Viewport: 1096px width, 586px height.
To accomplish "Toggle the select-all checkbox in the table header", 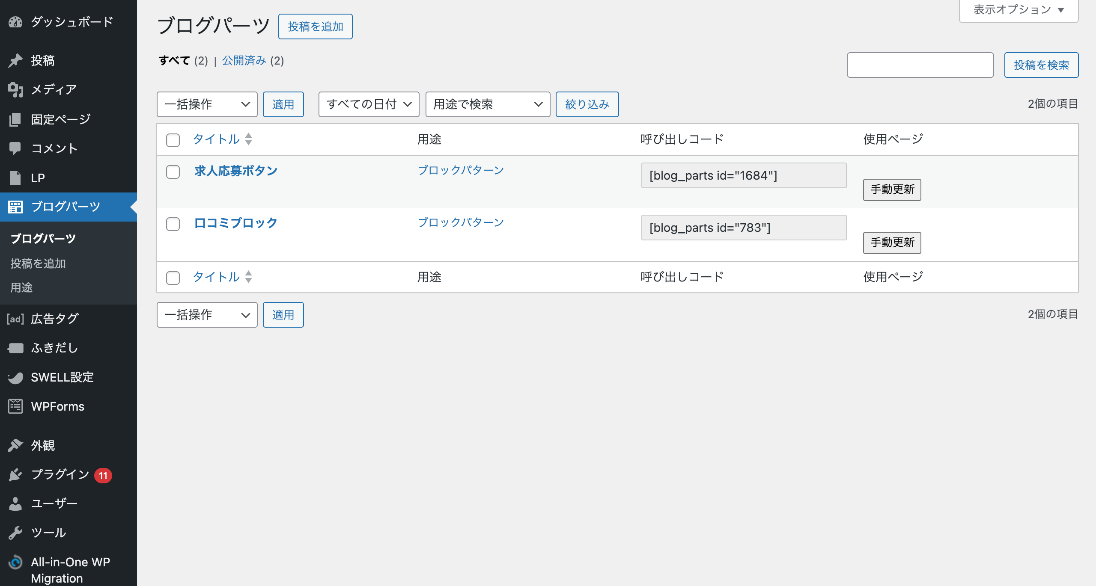I will (x=173, y=140).
